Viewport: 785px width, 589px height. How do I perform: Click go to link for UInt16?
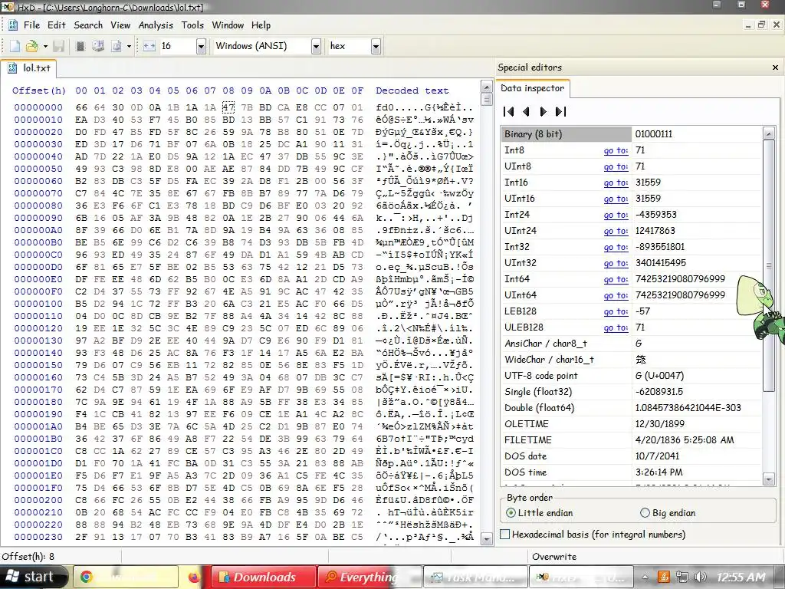click(x=616, y=199)
